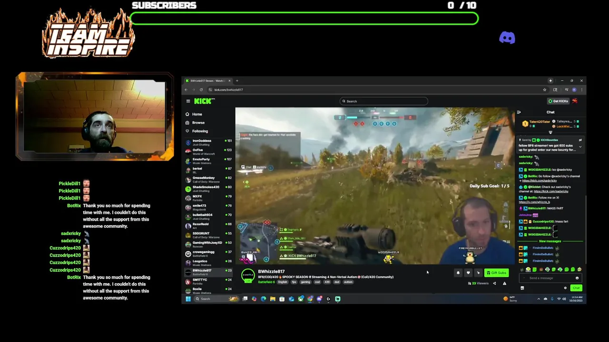Open SMITTYC channel in sidebar
Image resolution: width=609 pixels, height=342 pixels.
click(x=209, y=281)
